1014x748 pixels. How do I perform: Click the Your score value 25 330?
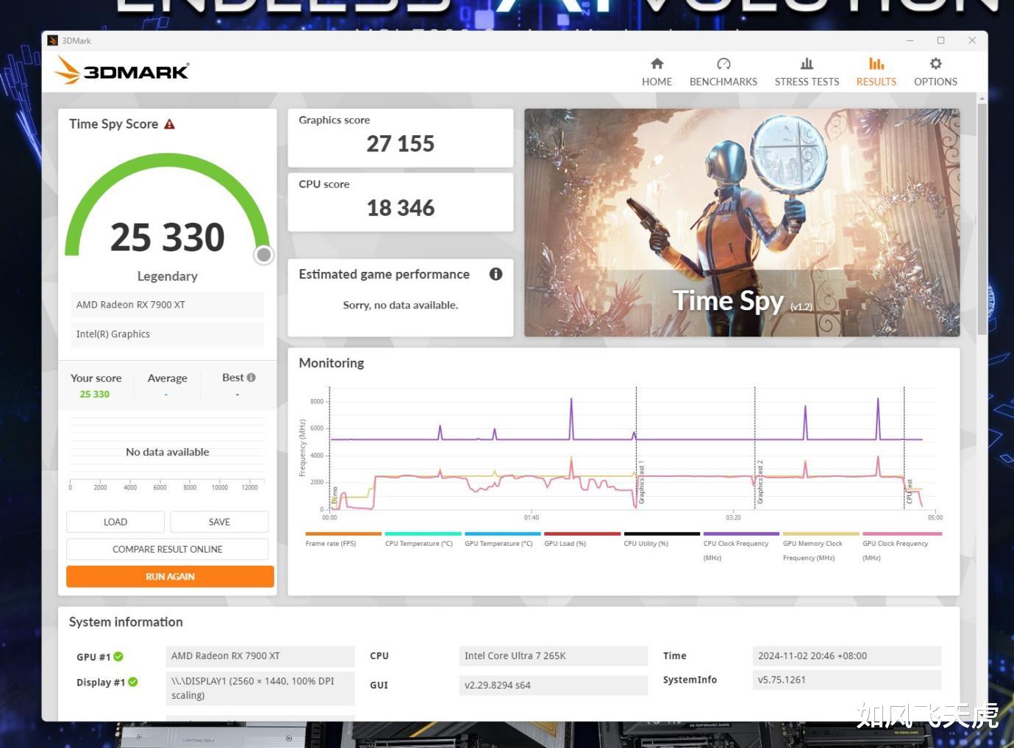coord(95,395)
